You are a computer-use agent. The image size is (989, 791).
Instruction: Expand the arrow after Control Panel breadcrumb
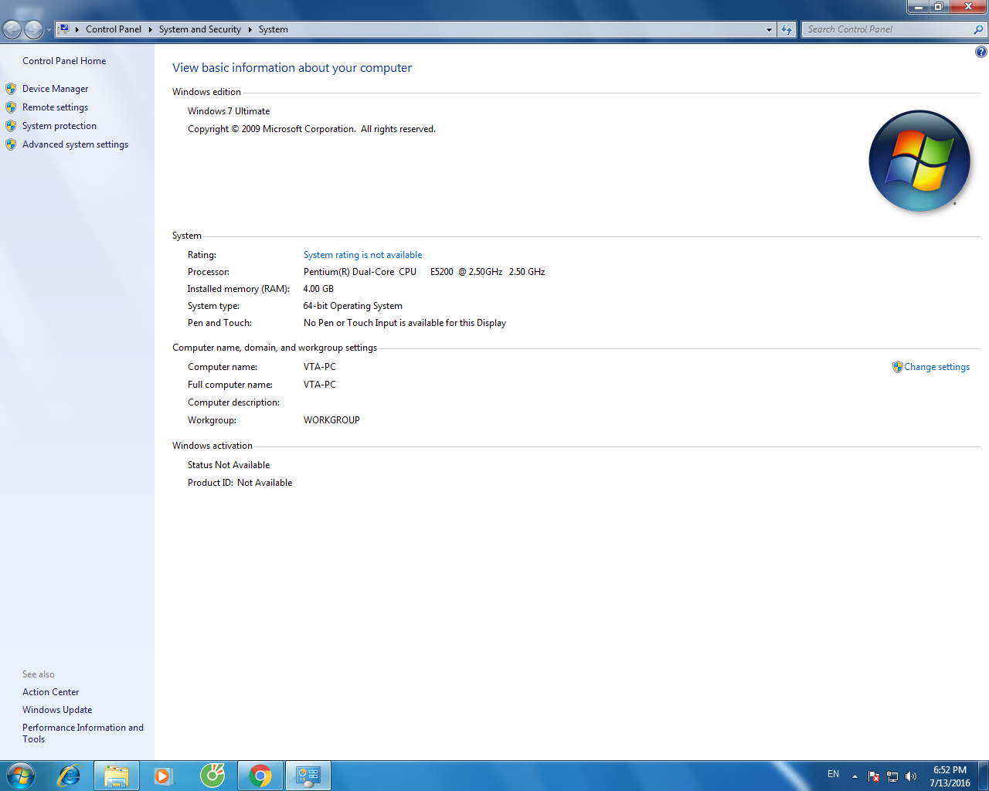coord(150,29)
